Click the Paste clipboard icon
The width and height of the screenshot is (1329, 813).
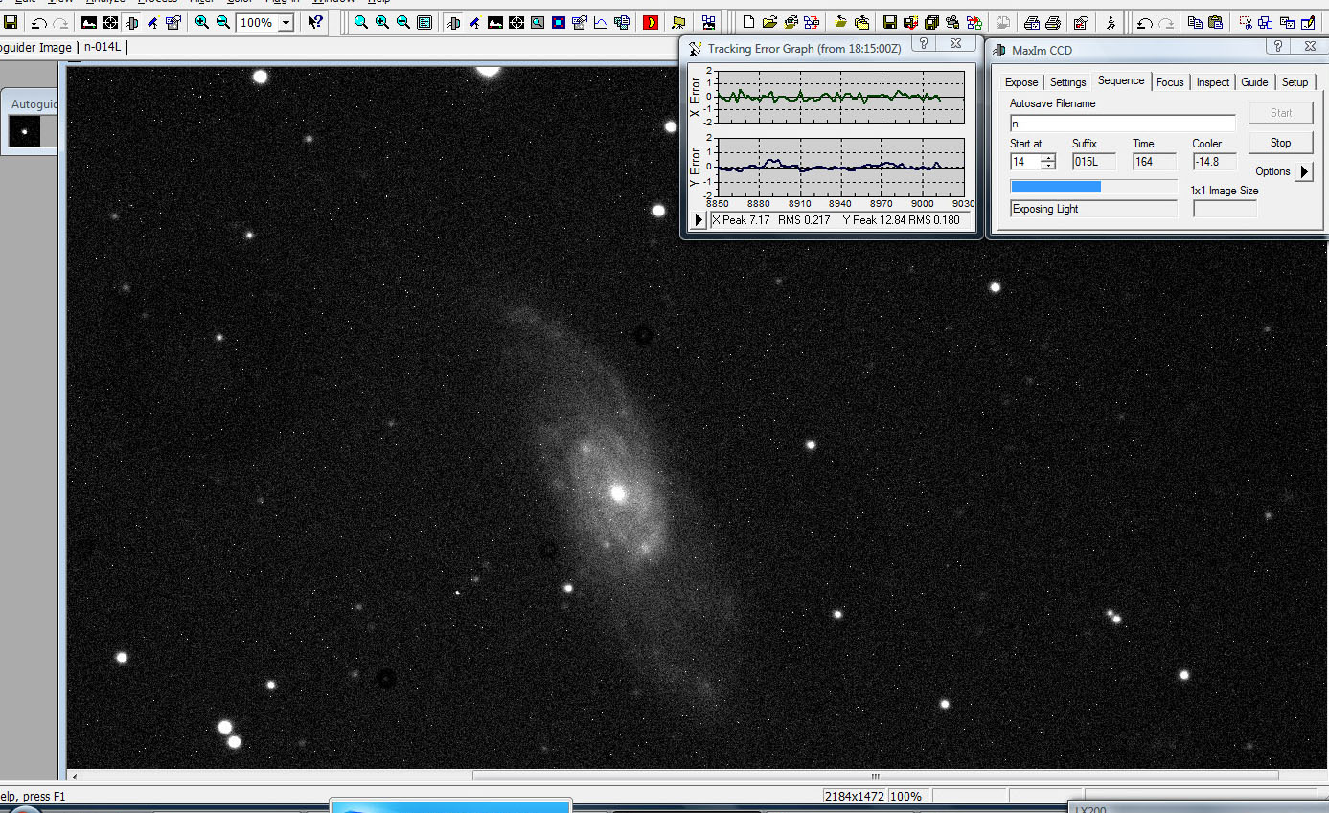coord(1216,22)
